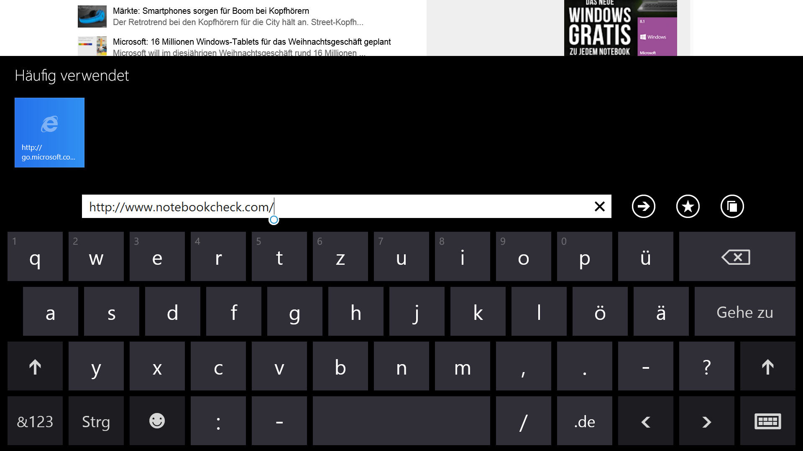Image resolution: width=803 pixels, height=451 pixels.
Task: Tap the d key
Action: tap(173, 311)
